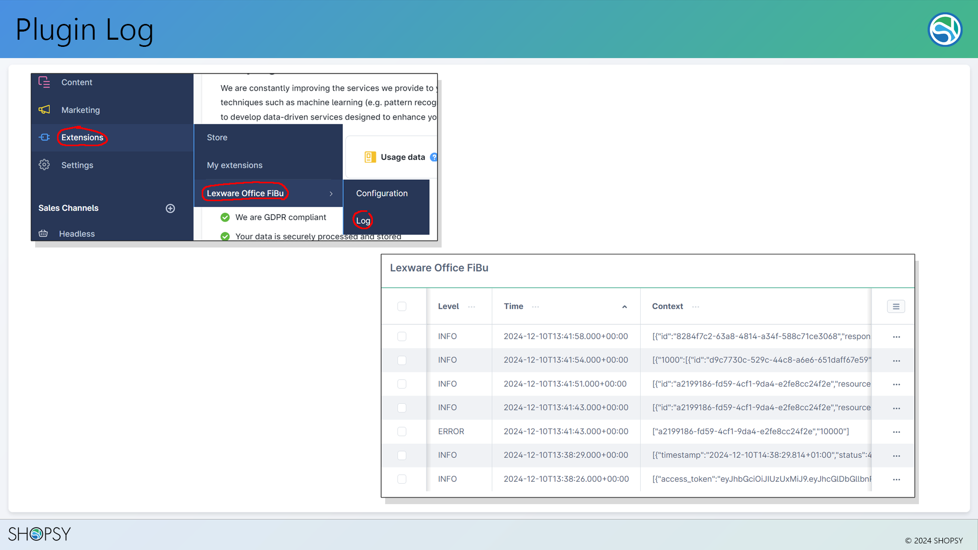Open the Content menu item
Screen dimensions: 978x550
pos(77,82)
